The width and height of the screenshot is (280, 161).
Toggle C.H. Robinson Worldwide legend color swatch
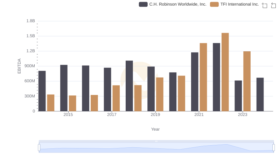(143, 4)
